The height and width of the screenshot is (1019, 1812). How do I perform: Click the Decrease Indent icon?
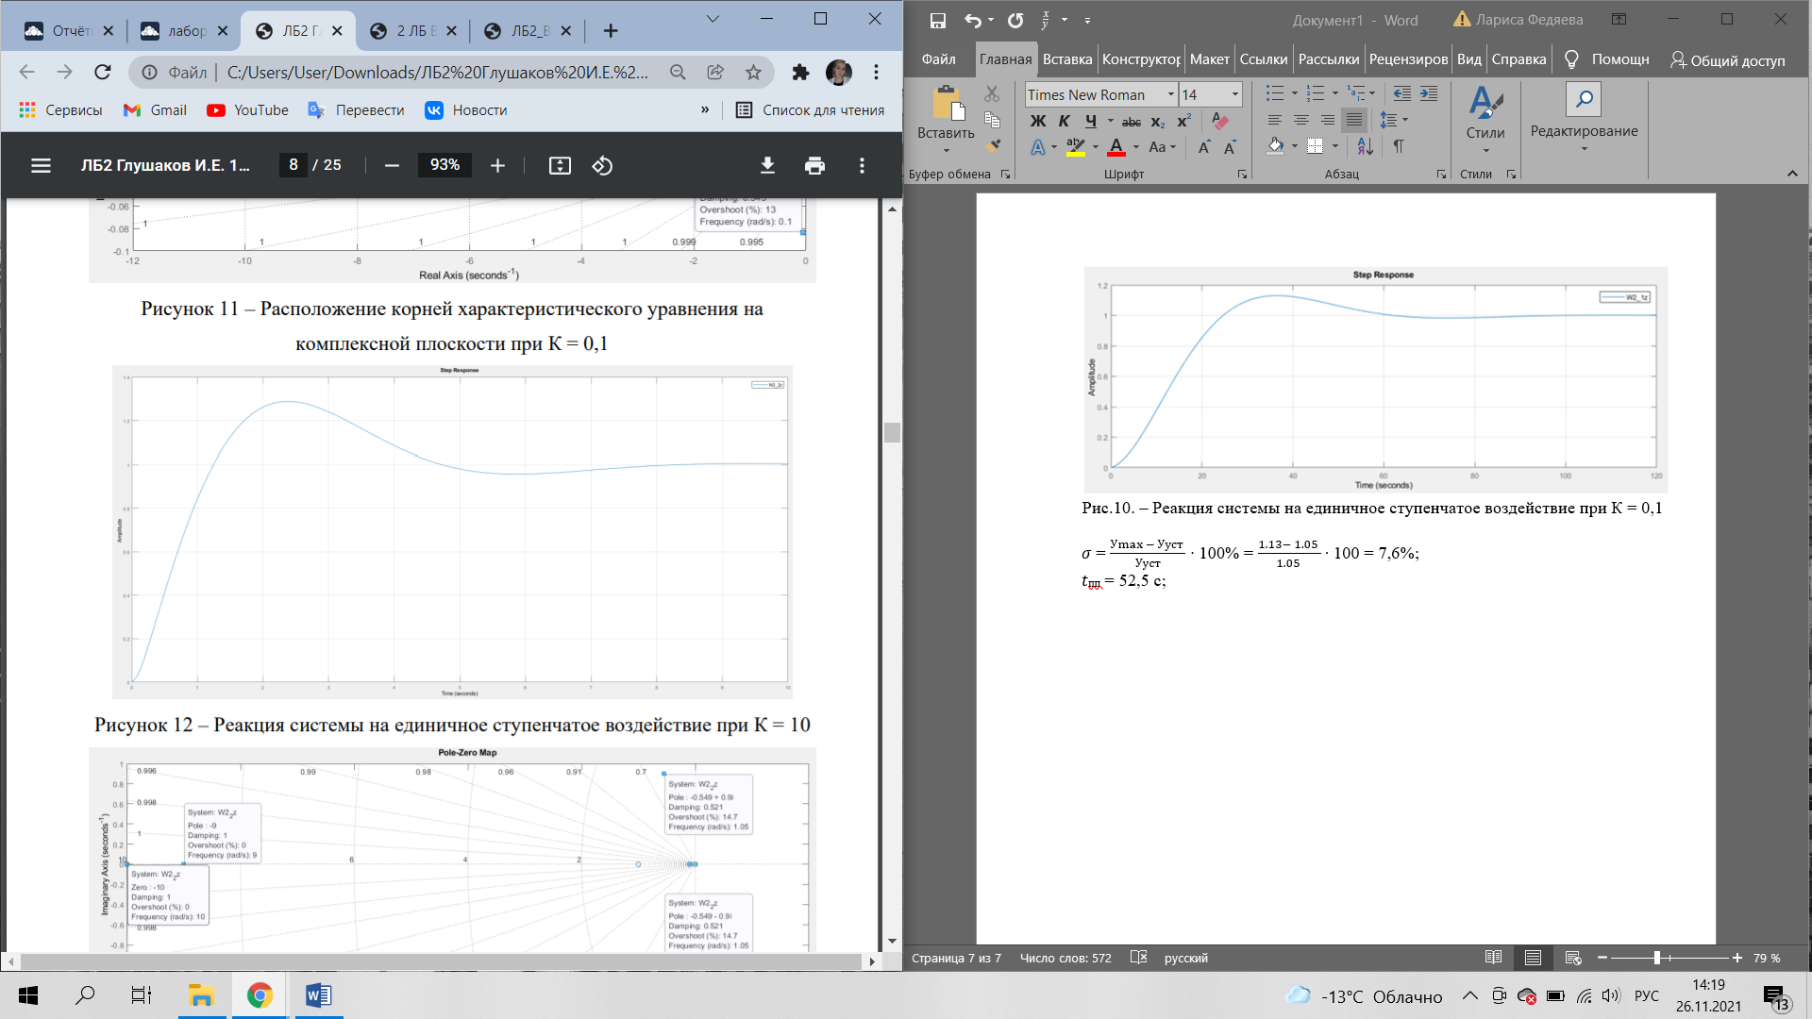(x=1402, y=93)
